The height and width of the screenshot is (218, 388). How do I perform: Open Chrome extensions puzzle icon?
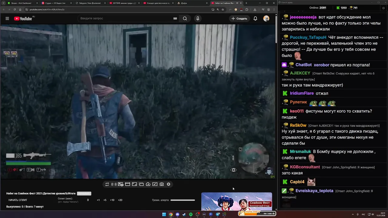[247, 9]
